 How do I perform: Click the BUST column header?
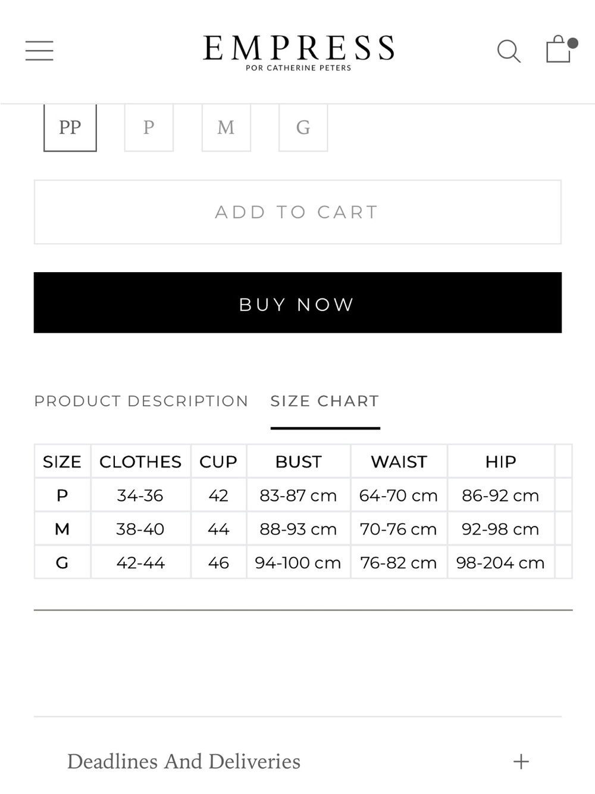[298, 461]
